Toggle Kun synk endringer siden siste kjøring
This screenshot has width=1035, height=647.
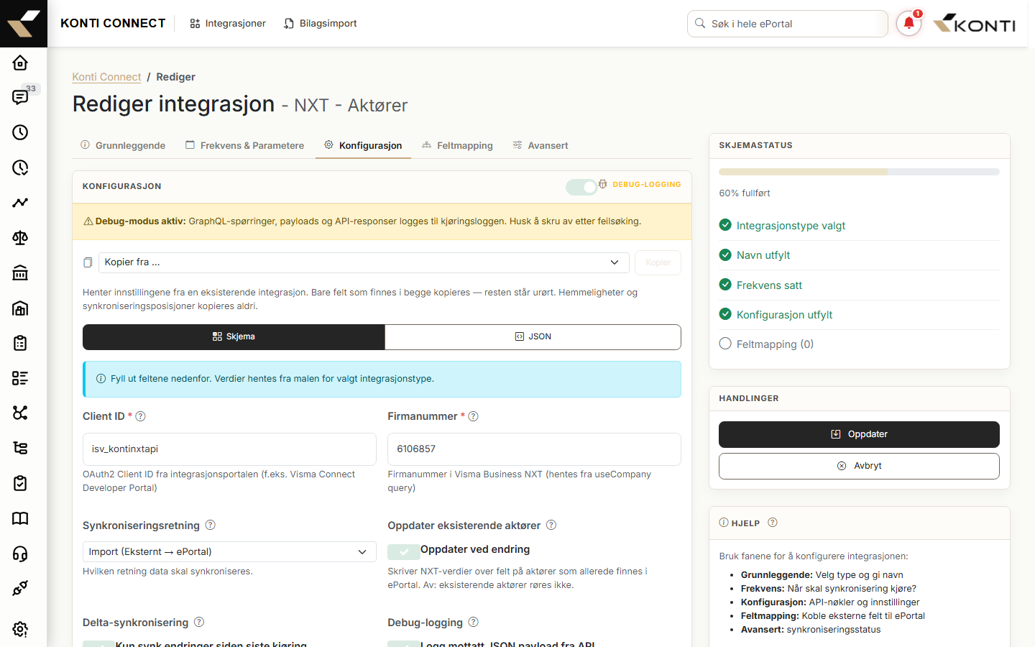click(98, 644)
